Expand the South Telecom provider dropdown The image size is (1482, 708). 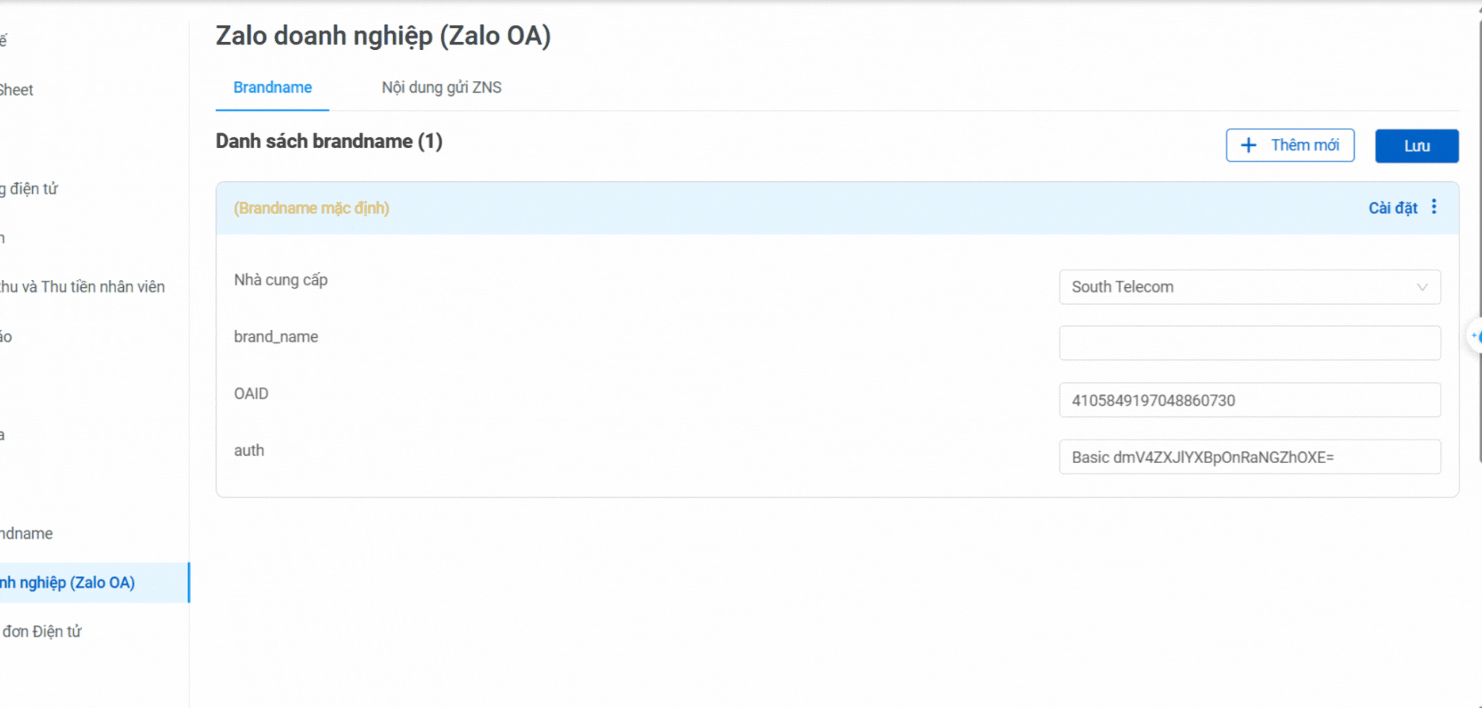point(1249,287)
